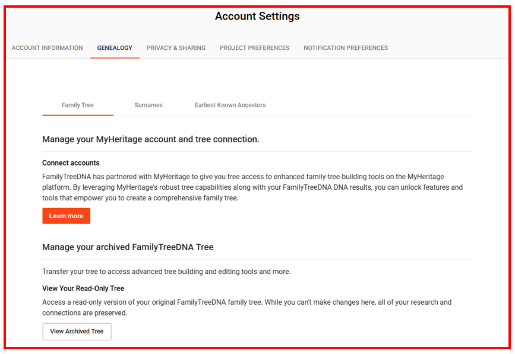This screenshot has width=515, height=354.
Task: Click the 'Connect accounts' subheading
Action: [71, 163]
